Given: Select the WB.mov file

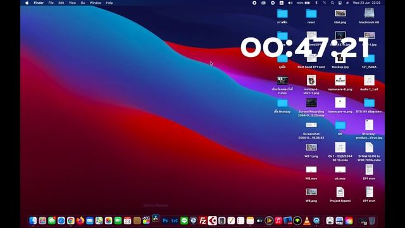Looking at the screenshot, I should [311, 172].
